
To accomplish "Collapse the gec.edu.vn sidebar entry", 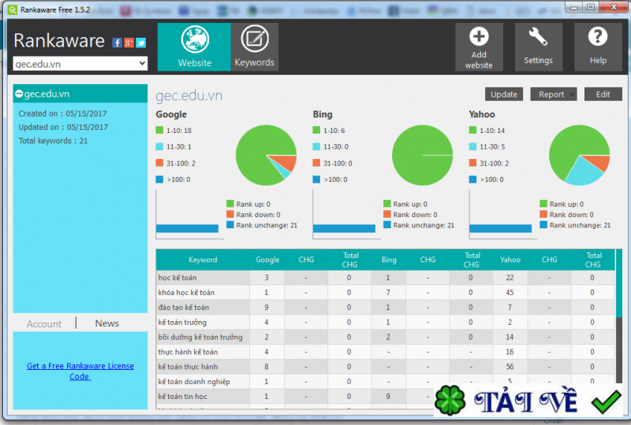I will (x=19, y=94).
